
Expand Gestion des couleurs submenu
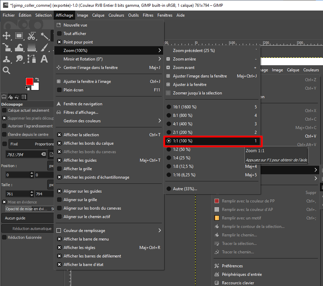coord(109,121)
